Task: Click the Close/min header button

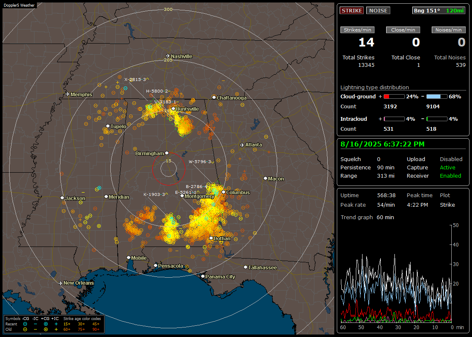Action: click(x=403, y=30)
